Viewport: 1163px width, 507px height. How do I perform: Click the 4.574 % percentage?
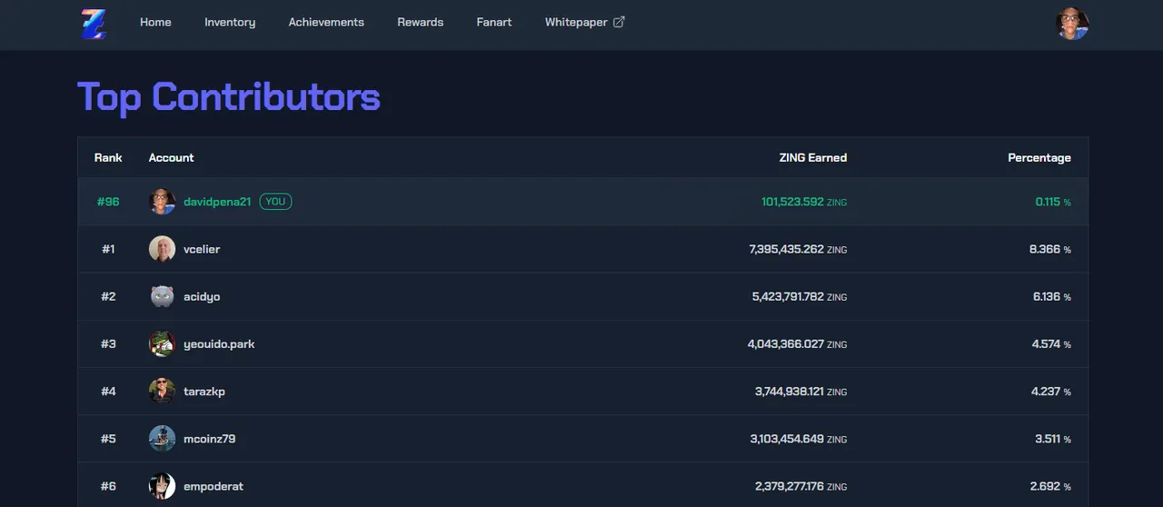pyautogui.click(x=1052, y=344)
